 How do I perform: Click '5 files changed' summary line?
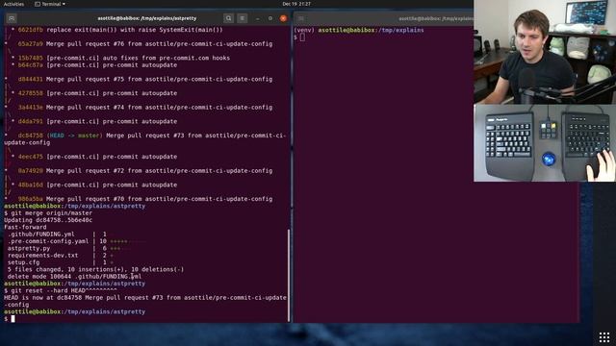95,270
